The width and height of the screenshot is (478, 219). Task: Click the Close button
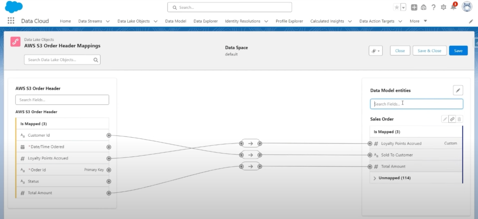400,51
